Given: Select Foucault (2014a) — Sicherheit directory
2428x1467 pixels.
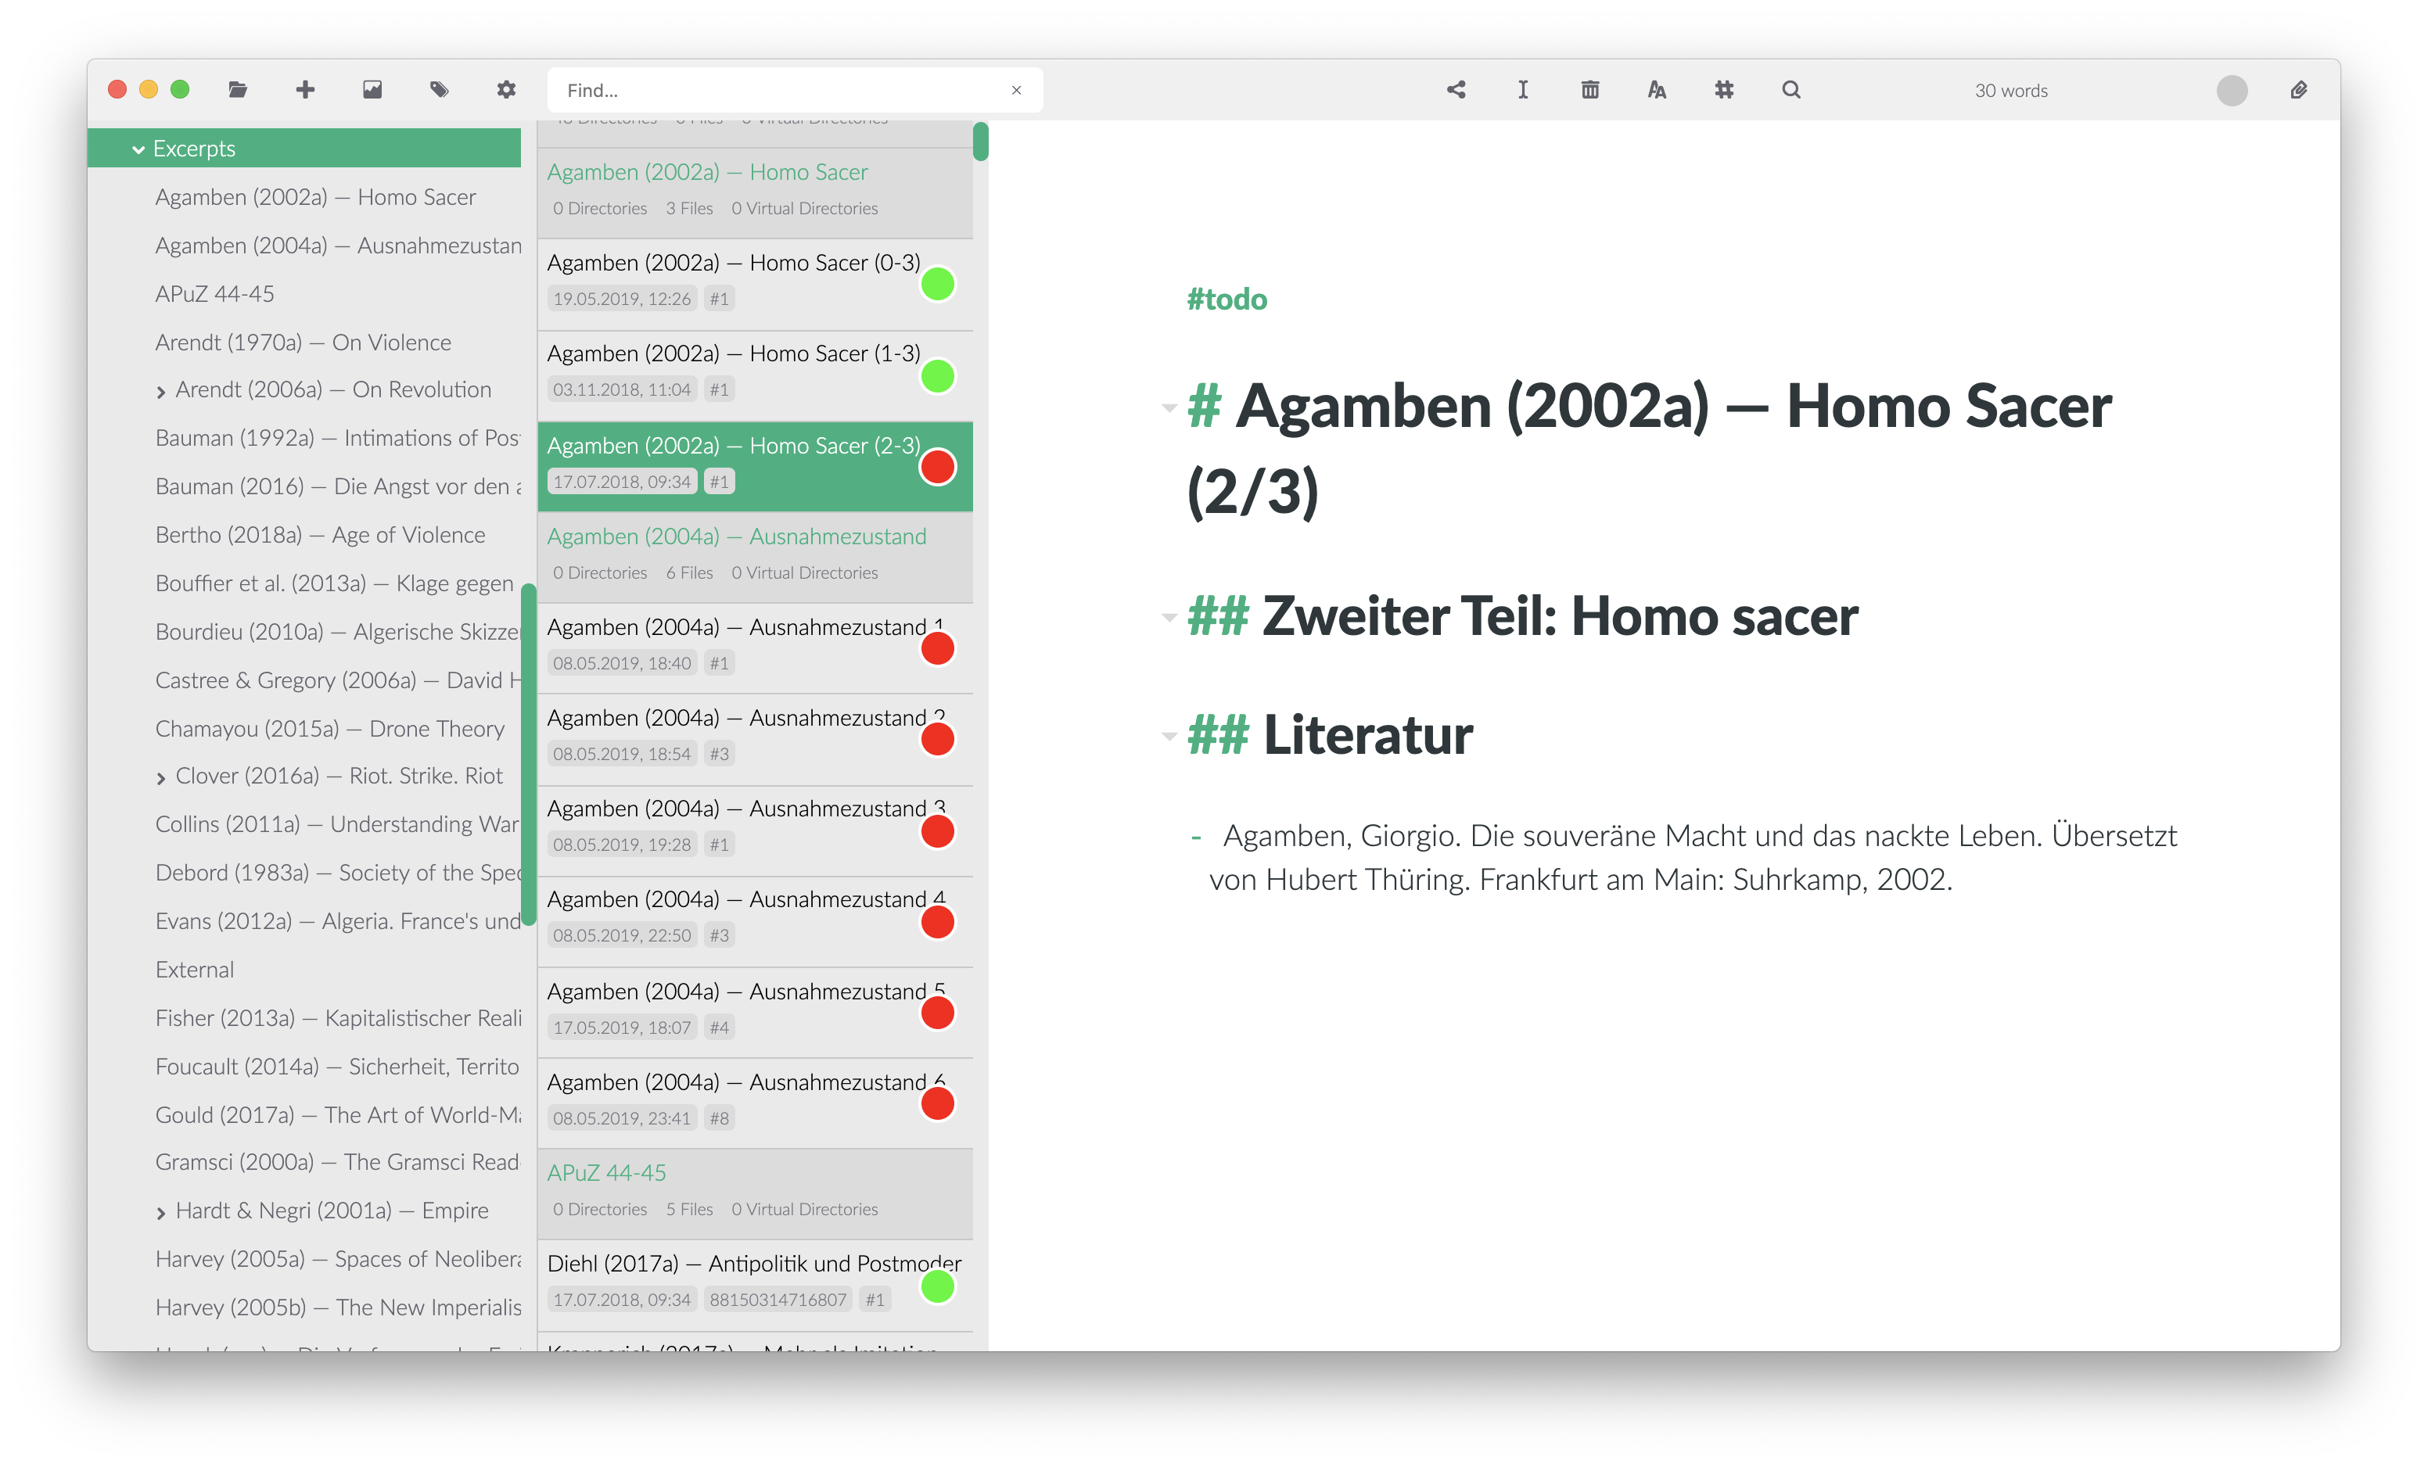Looking at the screenshot, I should [338, 1066].
